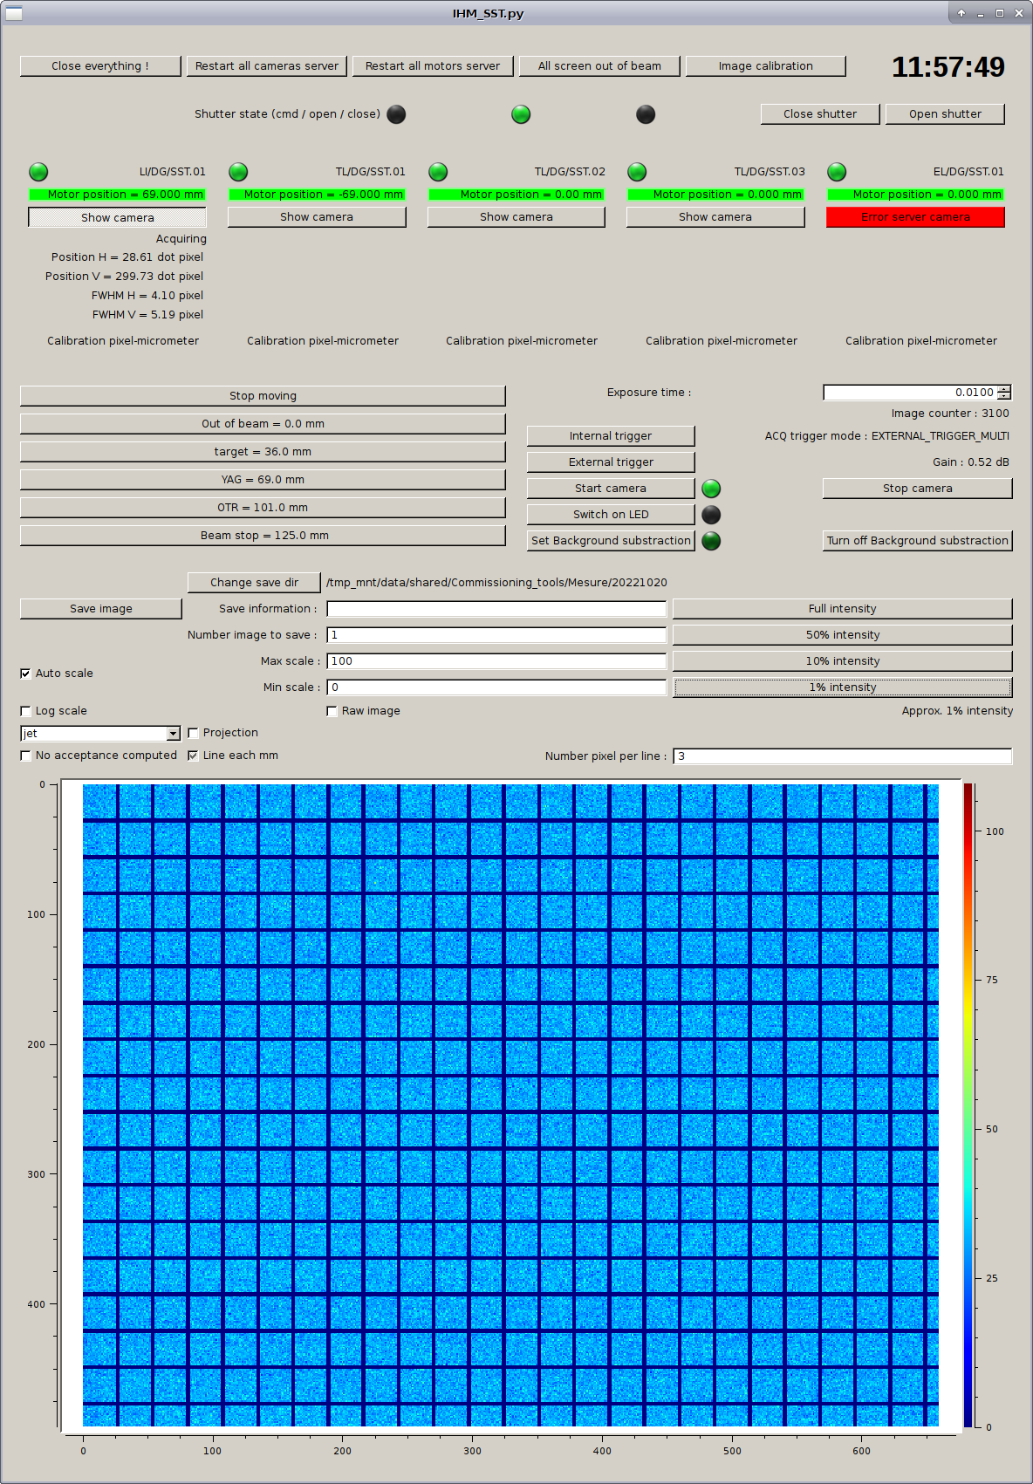Move screen to YAG = 69.0 mm
The image size is (1033, 1484).
point(263,480)
